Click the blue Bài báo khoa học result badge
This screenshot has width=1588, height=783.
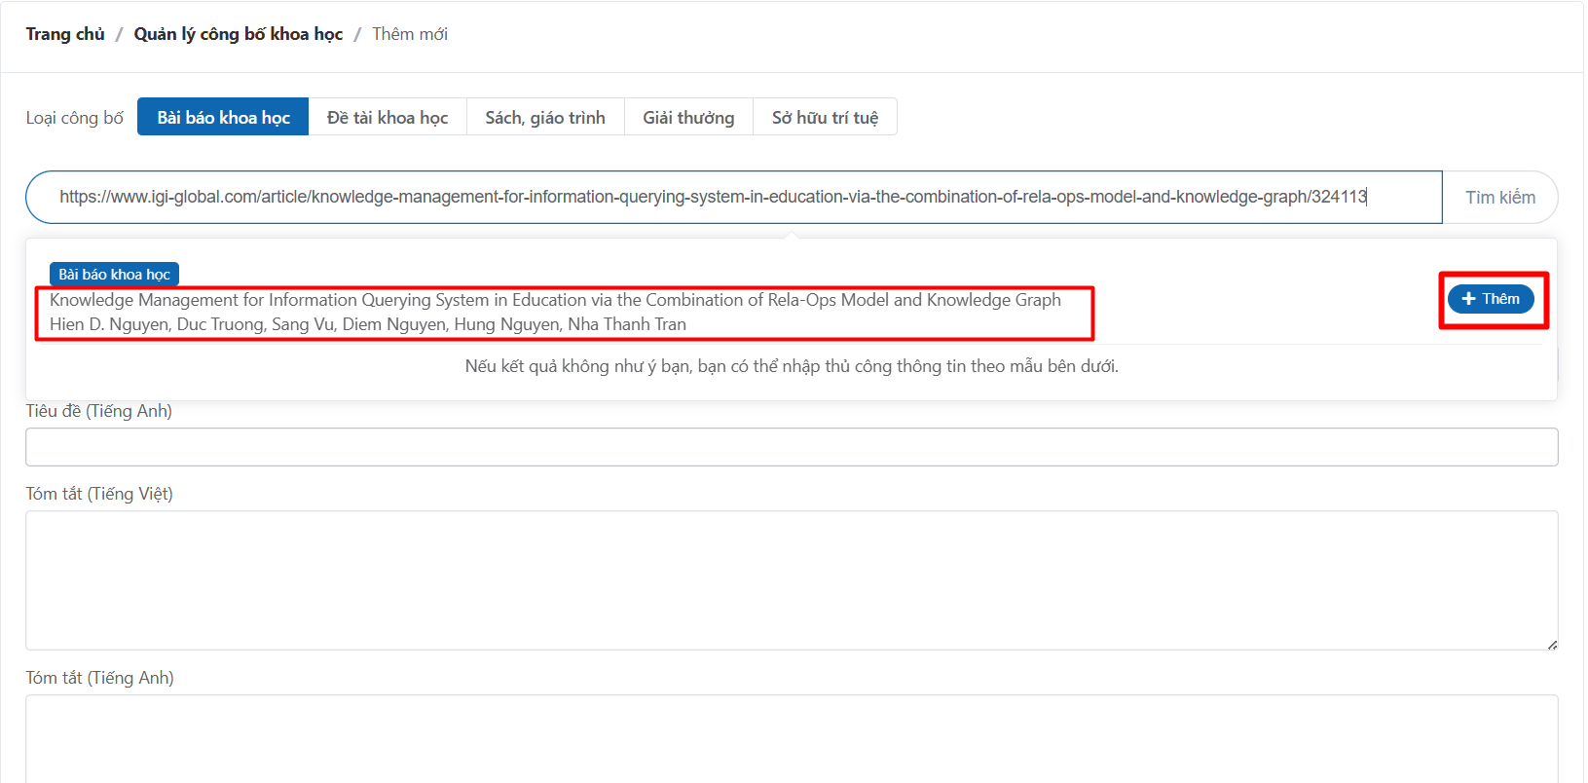coord(114,275)
